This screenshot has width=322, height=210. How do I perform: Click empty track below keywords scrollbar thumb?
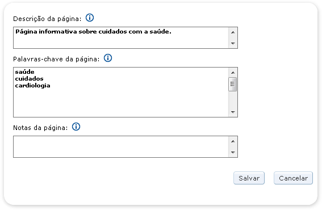tap(233, 99)
